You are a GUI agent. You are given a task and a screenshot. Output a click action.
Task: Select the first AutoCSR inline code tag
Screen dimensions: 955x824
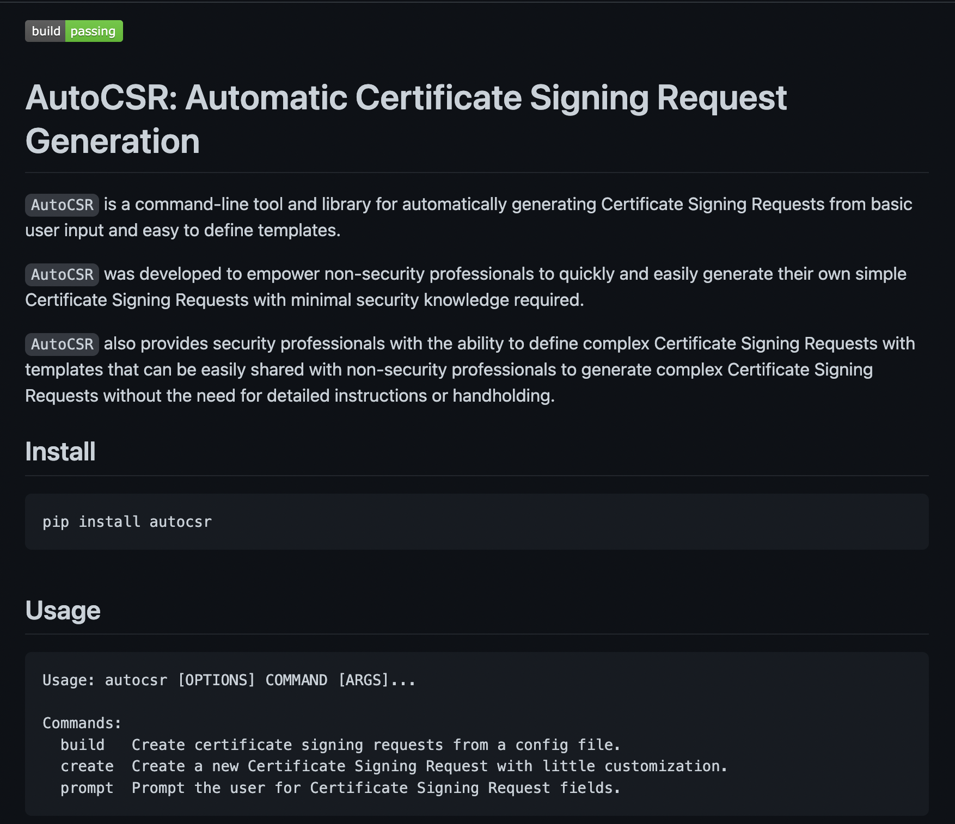[62, 205]
